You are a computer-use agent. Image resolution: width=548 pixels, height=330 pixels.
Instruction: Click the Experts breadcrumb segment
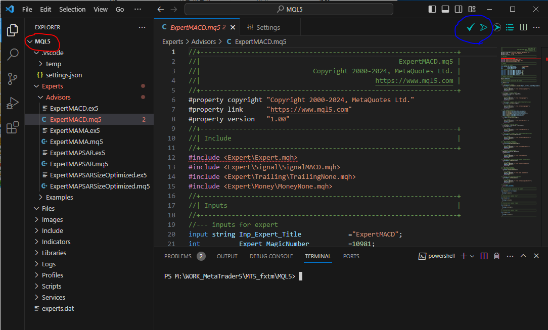(173, 42)
